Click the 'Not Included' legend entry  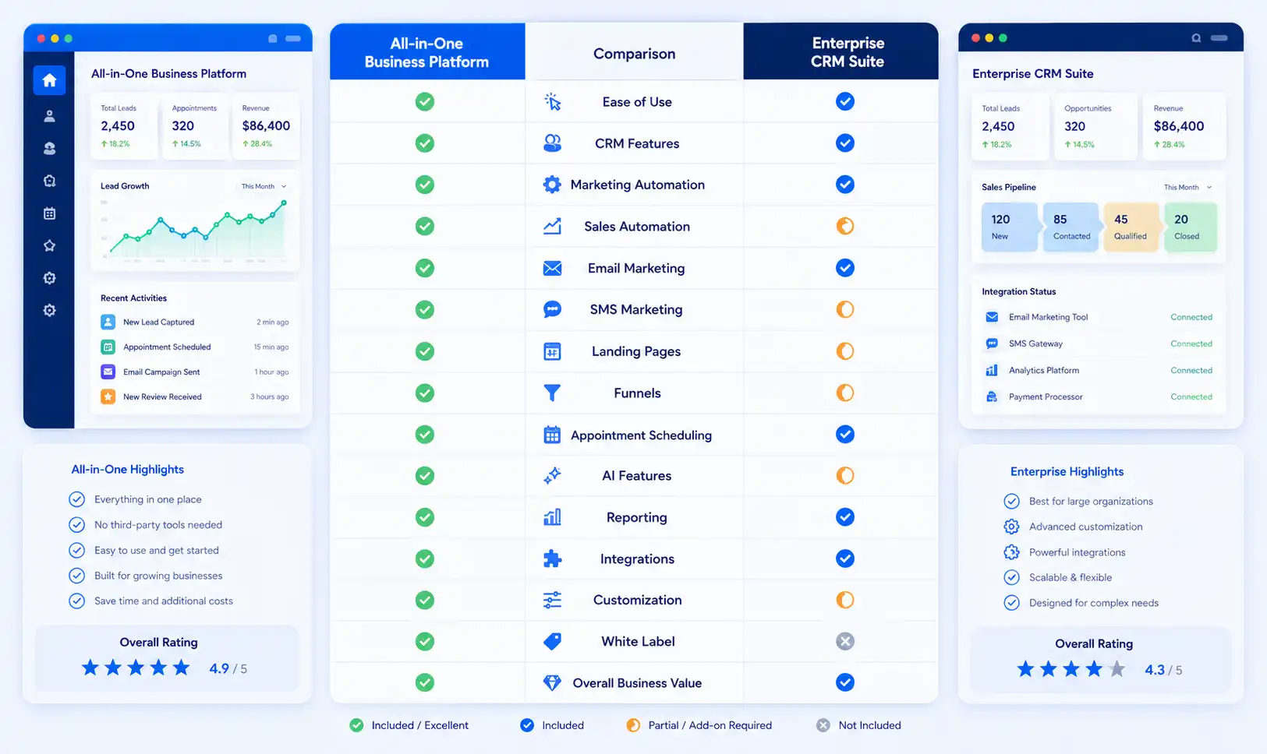pyautogui.click(x=859, y=725)
